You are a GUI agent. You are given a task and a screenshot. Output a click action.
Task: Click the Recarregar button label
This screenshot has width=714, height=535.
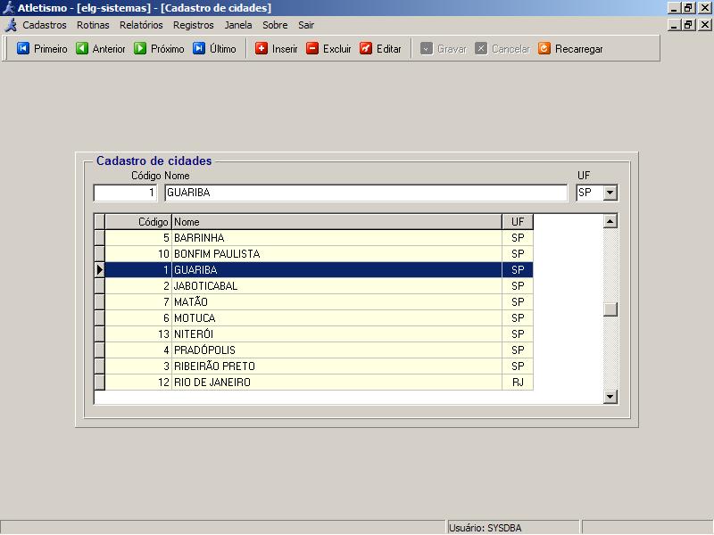578,49
